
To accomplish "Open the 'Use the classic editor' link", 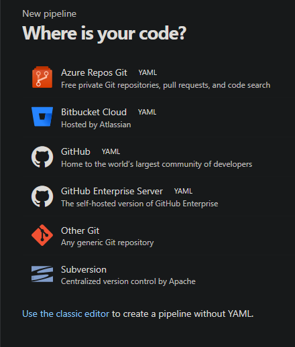I will 66,314.
